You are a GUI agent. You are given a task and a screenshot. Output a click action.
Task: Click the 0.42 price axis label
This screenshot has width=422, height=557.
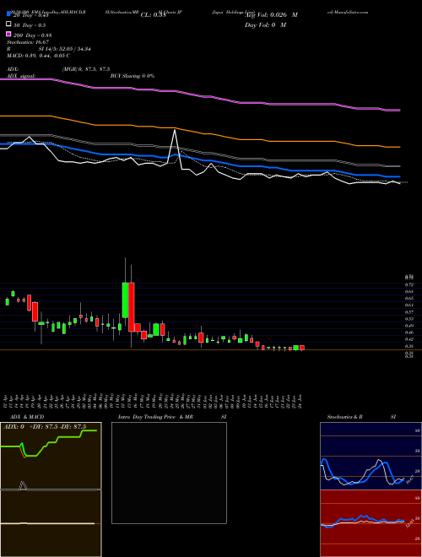(x=408, y=339)
